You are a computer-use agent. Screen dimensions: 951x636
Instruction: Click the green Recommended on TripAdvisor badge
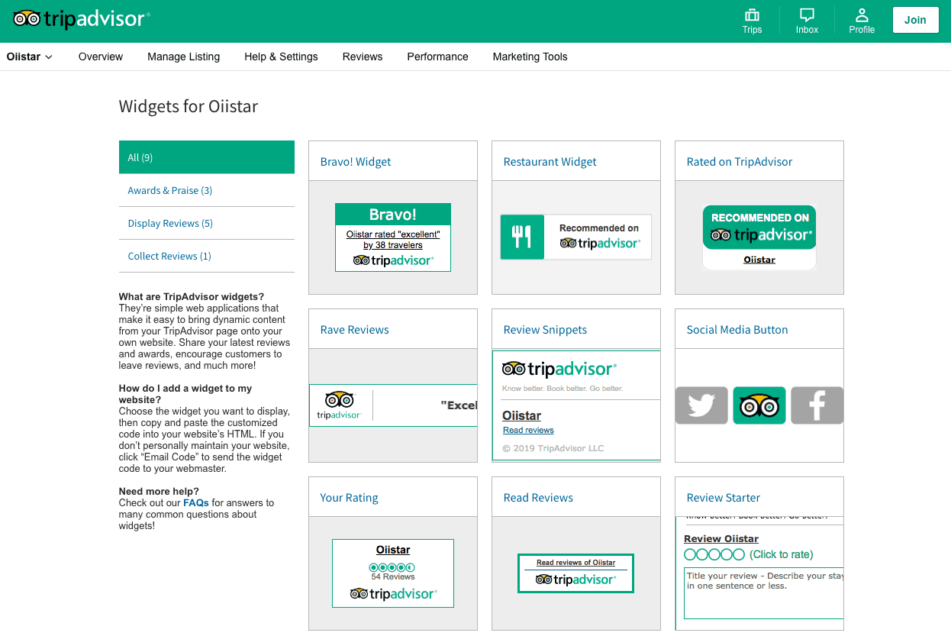tap(759, 227)
